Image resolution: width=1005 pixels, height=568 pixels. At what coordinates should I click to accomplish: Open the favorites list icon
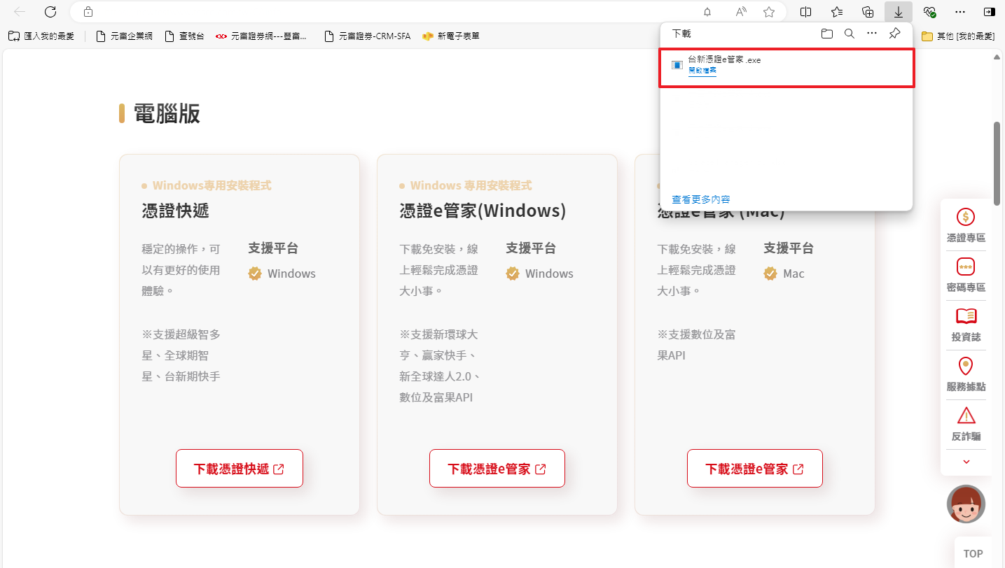tap(837, 12)
